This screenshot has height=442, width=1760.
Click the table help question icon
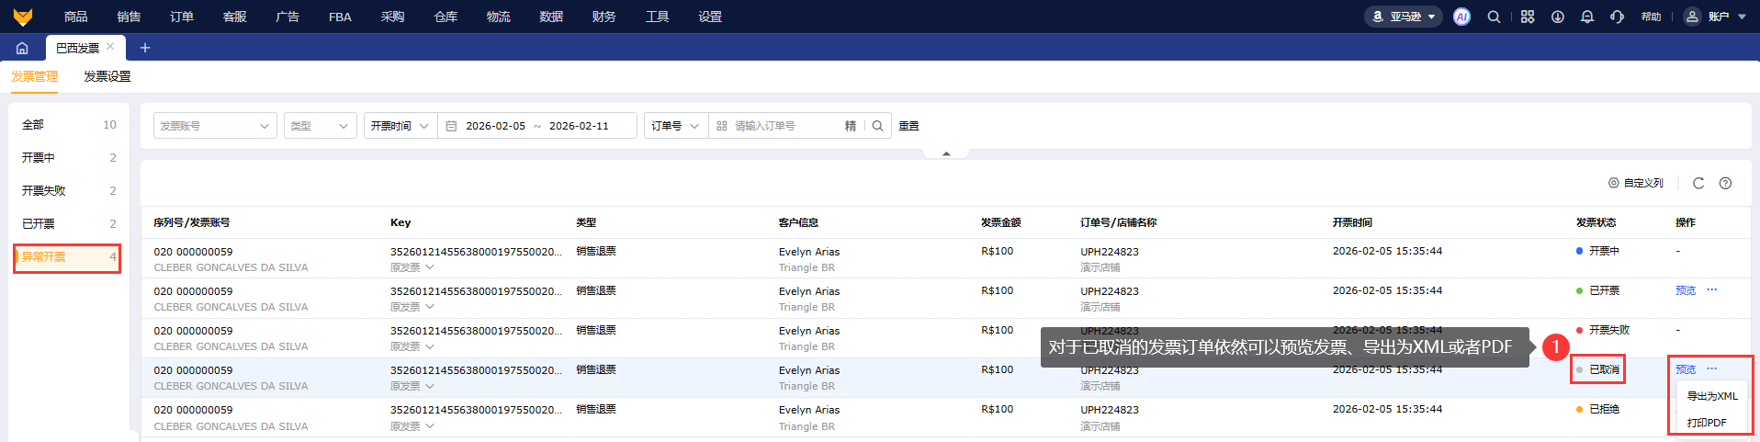(x=1725, y=183)
